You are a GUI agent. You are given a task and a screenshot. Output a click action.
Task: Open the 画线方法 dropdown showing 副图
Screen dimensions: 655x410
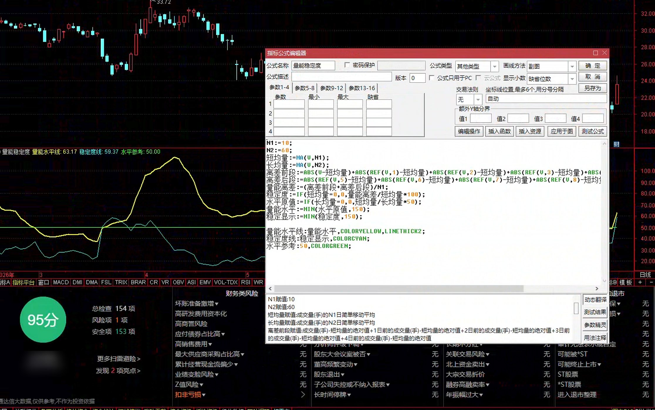pos(572,66)
